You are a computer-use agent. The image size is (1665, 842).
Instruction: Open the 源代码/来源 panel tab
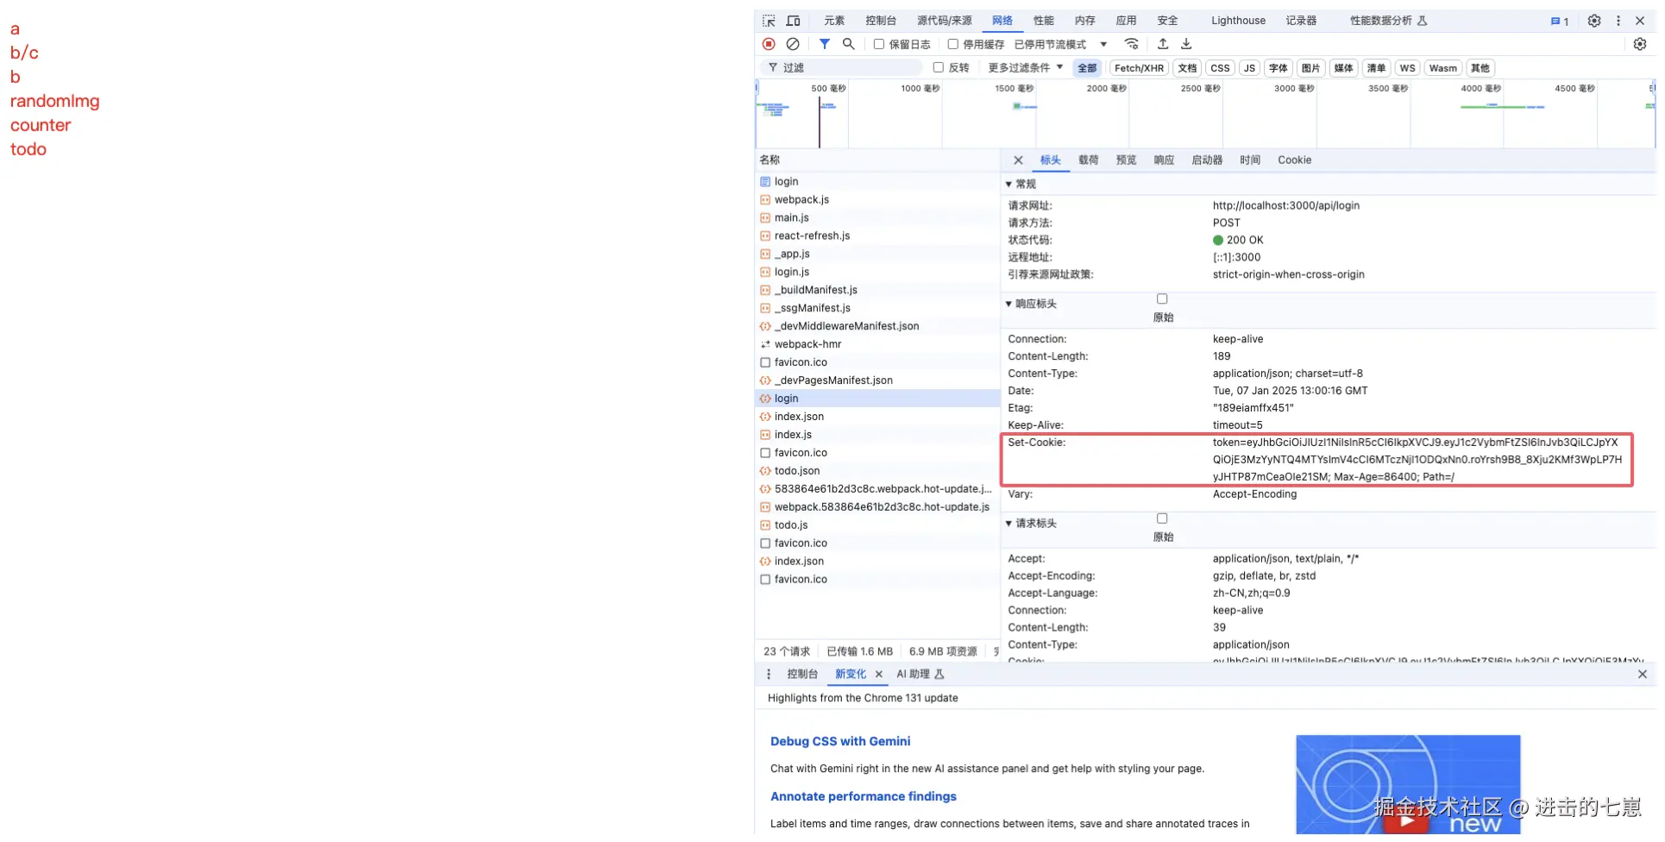pos(945,21)
